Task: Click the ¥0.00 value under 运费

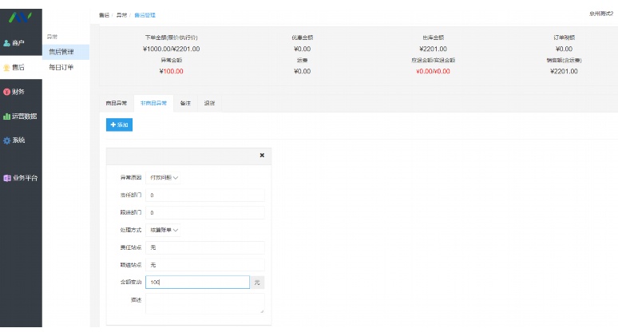Action: (303, 71)
